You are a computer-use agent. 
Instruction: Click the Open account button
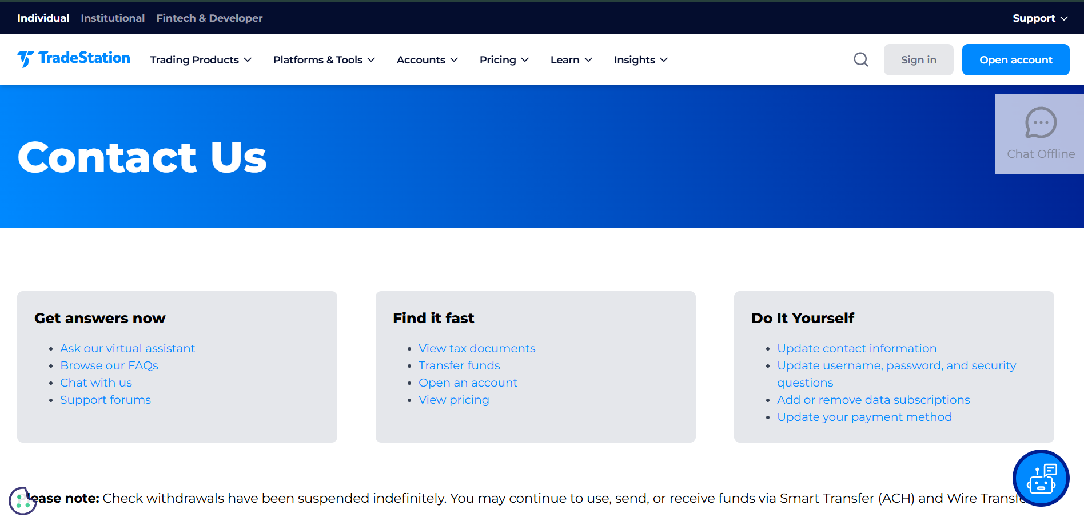(x=1015, y=60)
